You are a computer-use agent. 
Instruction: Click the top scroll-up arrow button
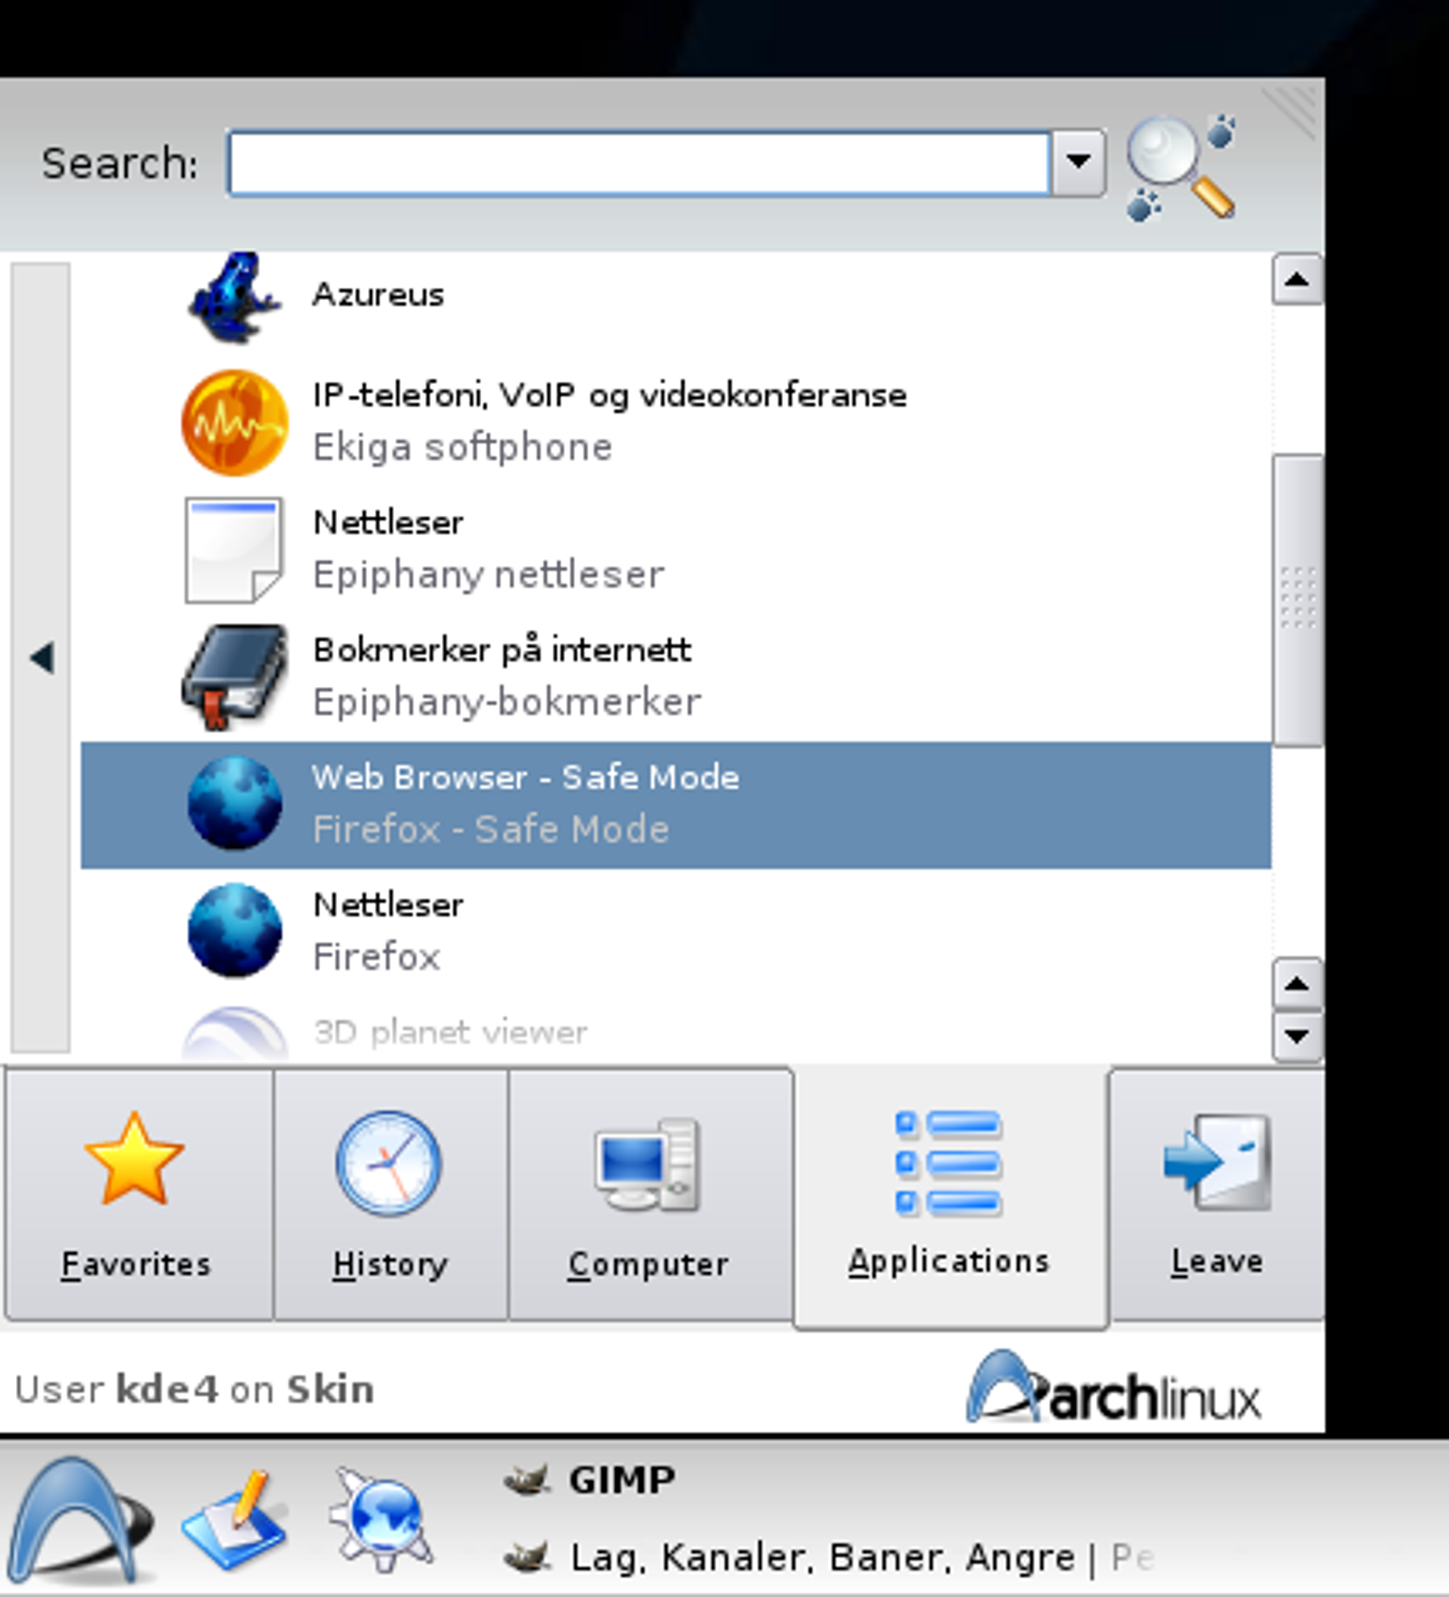point(1297,279)
